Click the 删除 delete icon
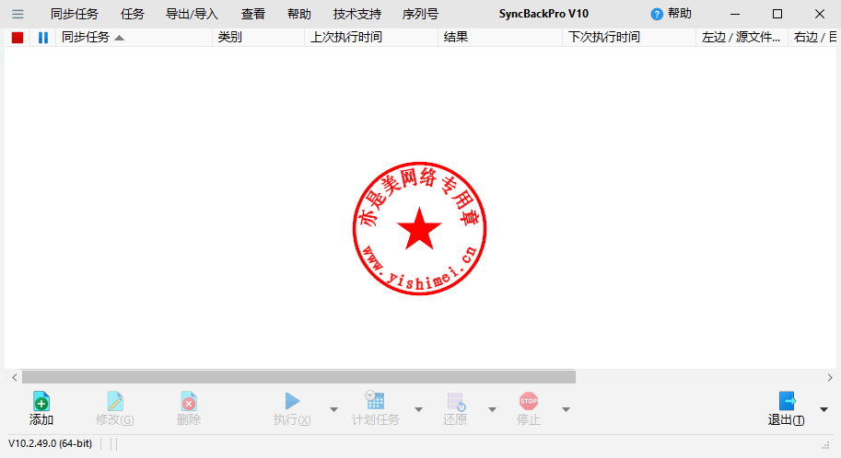Image resolution: width=841 pixels, height=458 pixels. click(x=188, y=401)
